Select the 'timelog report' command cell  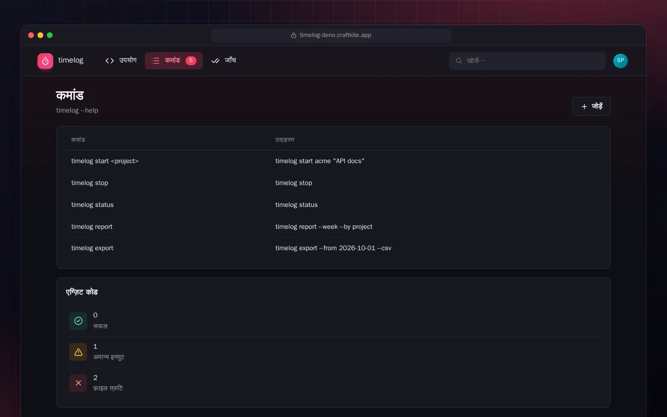coord(92,227)
